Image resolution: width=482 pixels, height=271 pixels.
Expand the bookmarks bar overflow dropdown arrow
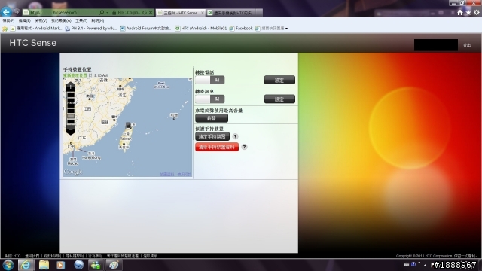click(286, 29)
